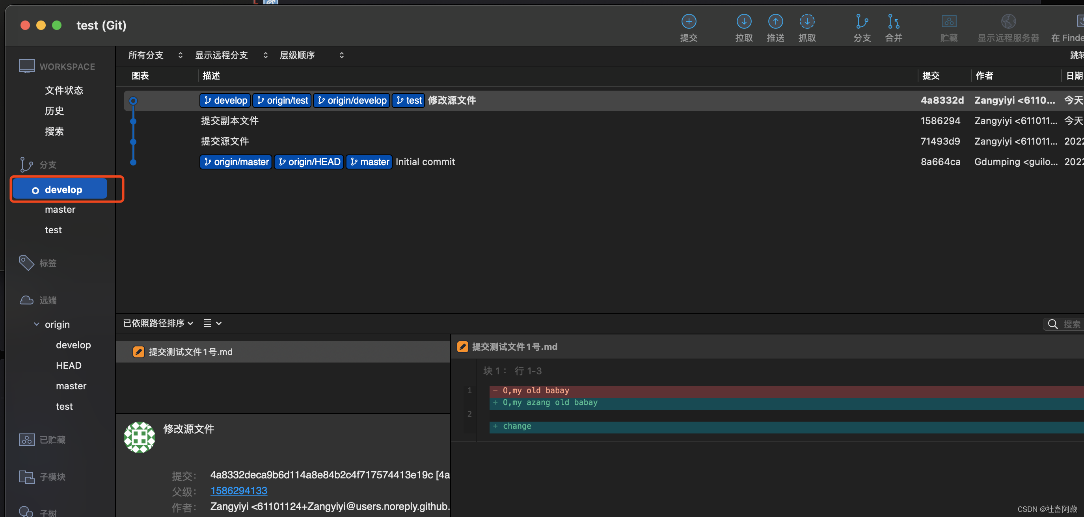1084x517 pixels.
Task: Collapse the origin remote tree node
Action: point(37,324)
